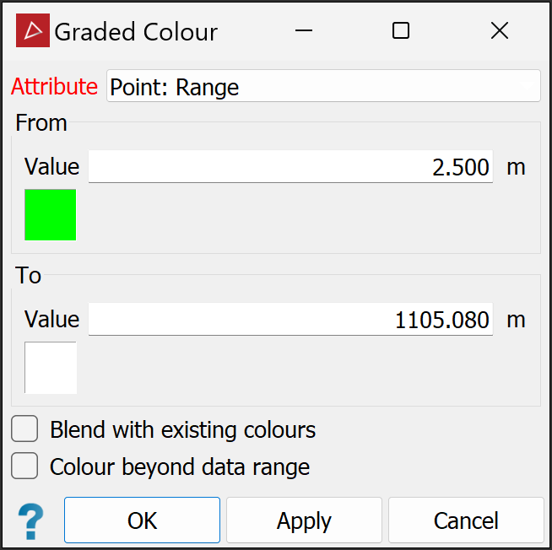Click the To Value field showing 1105.080
The image size is (552, 550).
(290, 320)
